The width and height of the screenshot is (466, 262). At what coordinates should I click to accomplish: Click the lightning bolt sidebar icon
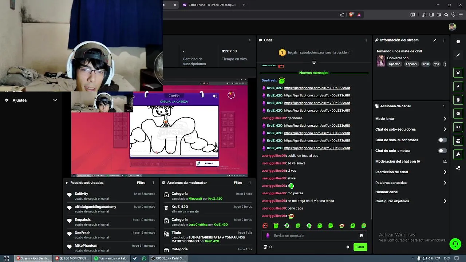[458, 87]
